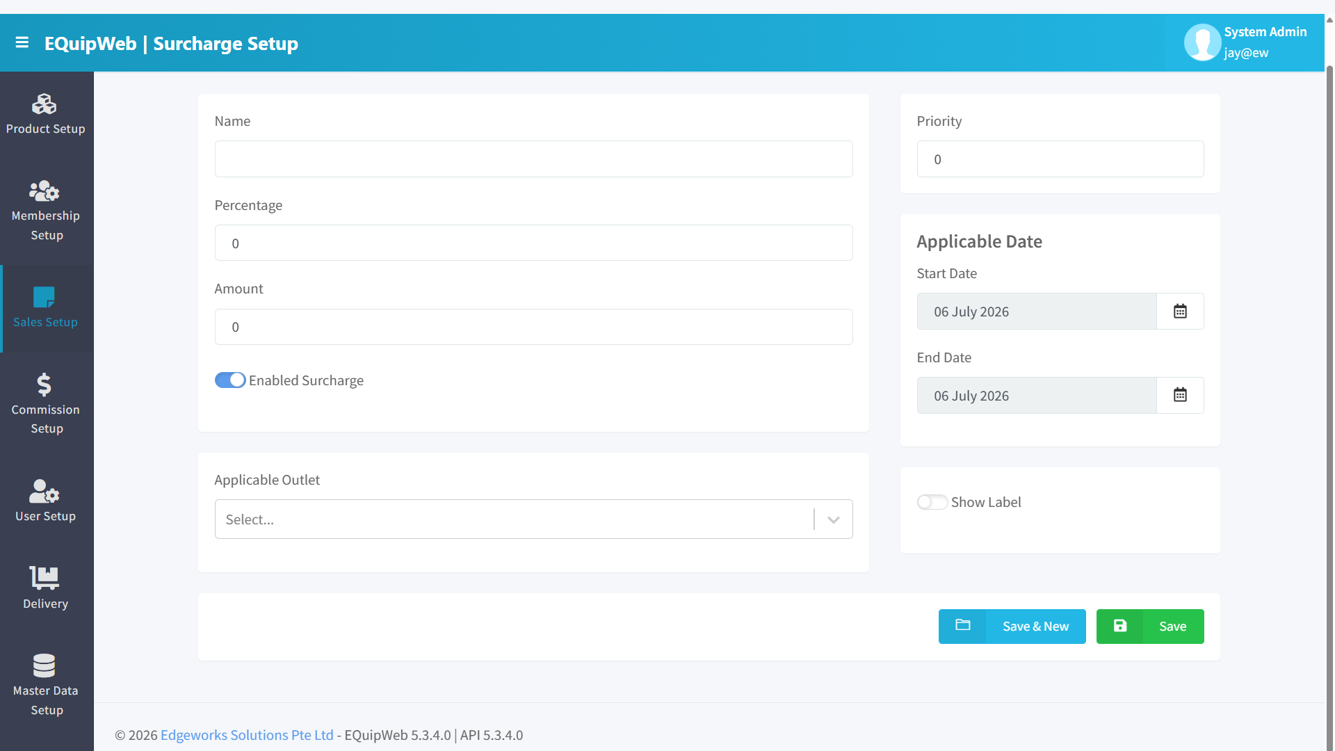Open Master Data Setup in the sidebar
The image size is (1335, 751).
pyautogui.click(x=46, y=685)
